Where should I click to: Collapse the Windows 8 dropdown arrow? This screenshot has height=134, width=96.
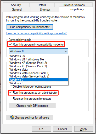click(66, 51)
